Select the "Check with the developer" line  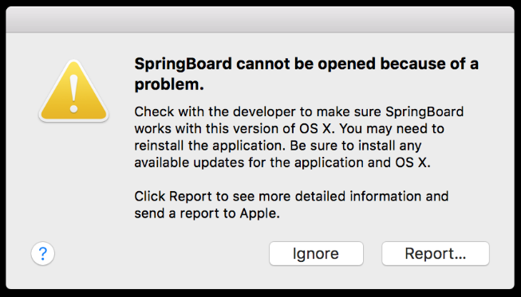pyautogui.click(x=298, y=112)
